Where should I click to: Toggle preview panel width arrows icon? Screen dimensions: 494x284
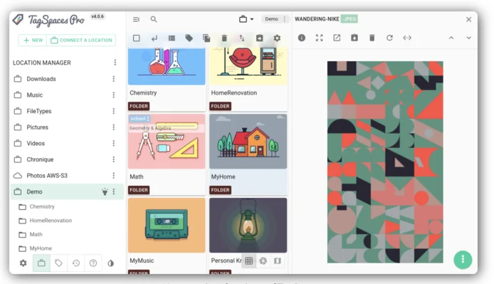click(x=407, y=38)
